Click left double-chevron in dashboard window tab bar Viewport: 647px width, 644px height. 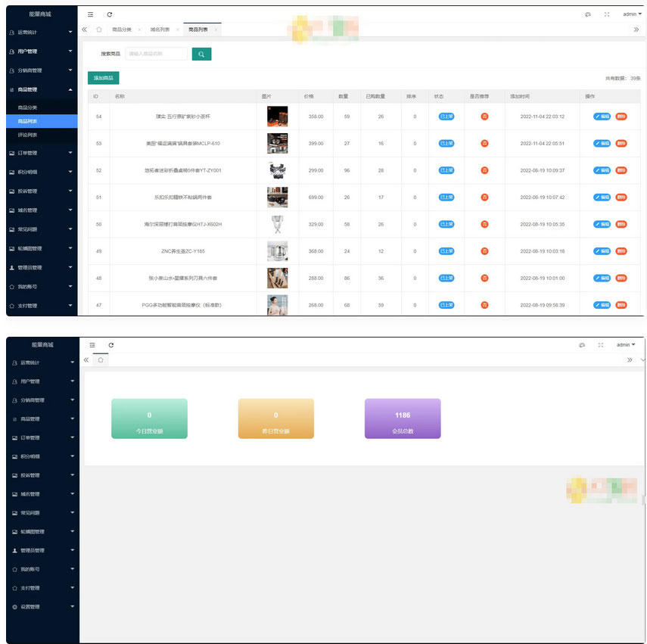(x=86, y=359)
